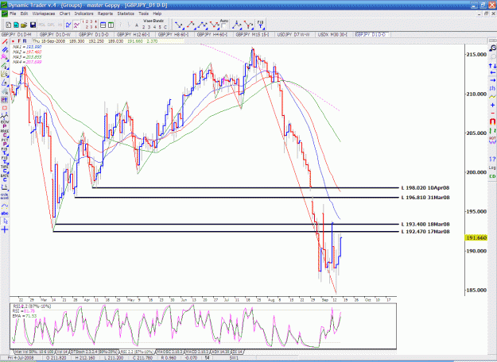Click the red F button above chart

click(x=19, y=41)
